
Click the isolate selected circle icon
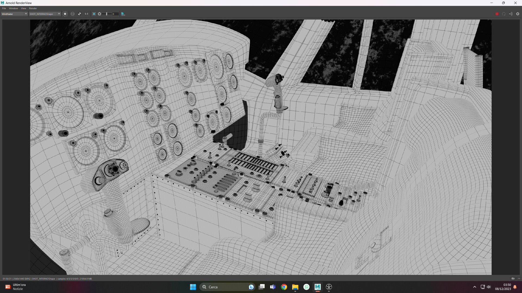click(x=65, y=14)
